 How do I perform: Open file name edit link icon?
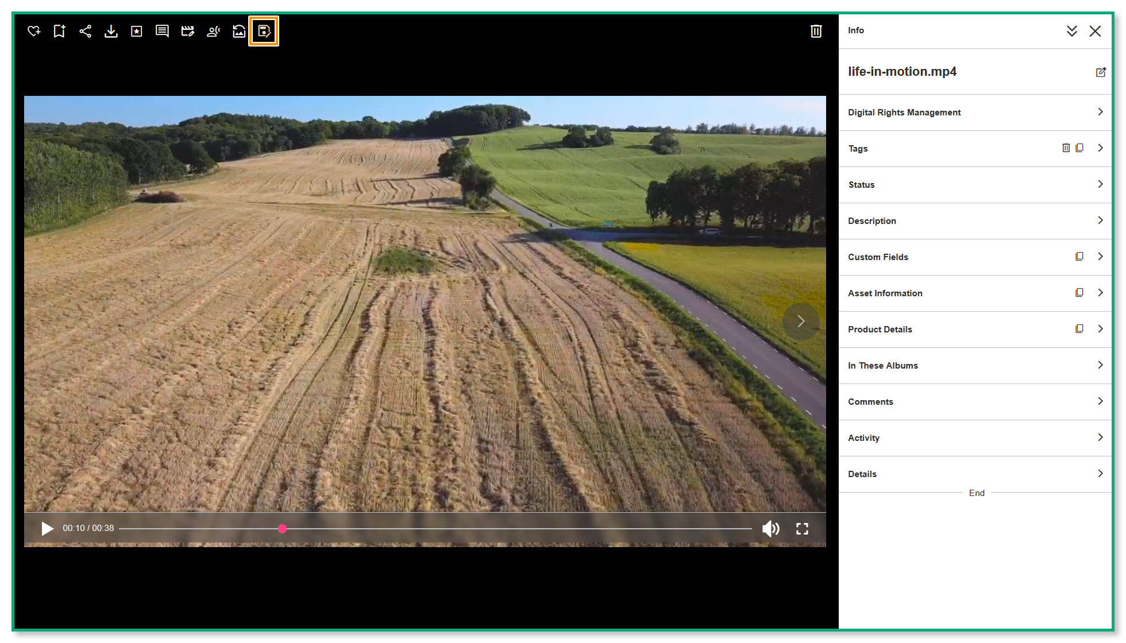click(1100, 72)
